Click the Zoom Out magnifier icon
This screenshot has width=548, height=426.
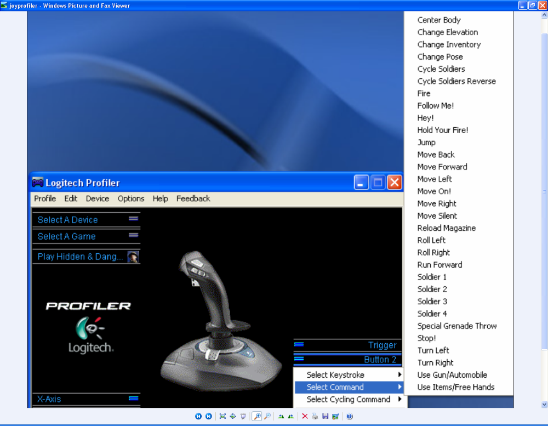point(267,416)
